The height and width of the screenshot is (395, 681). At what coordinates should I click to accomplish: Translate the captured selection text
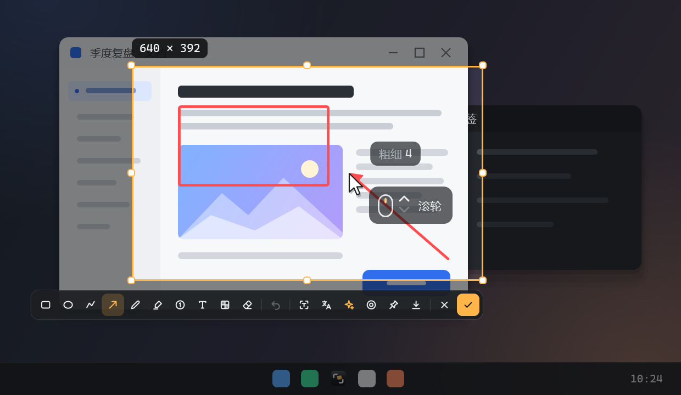[327, 305]
